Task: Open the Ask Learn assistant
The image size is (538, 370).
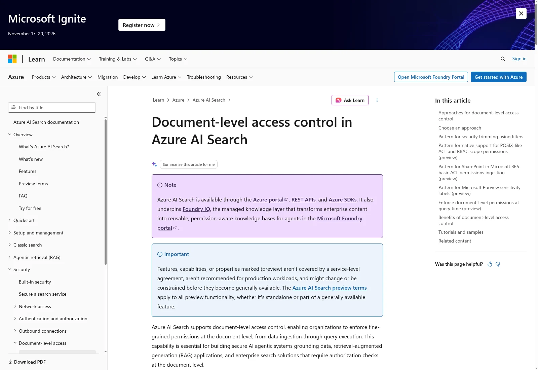Action: 350,100
